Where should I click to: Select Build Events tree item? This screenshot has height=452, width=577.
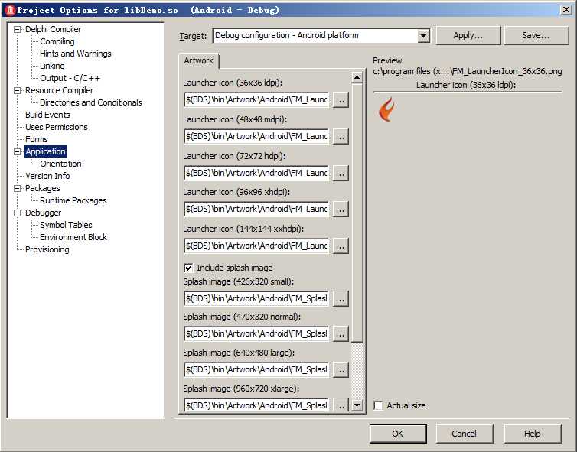pyautogui.click(x=47, y=115)
